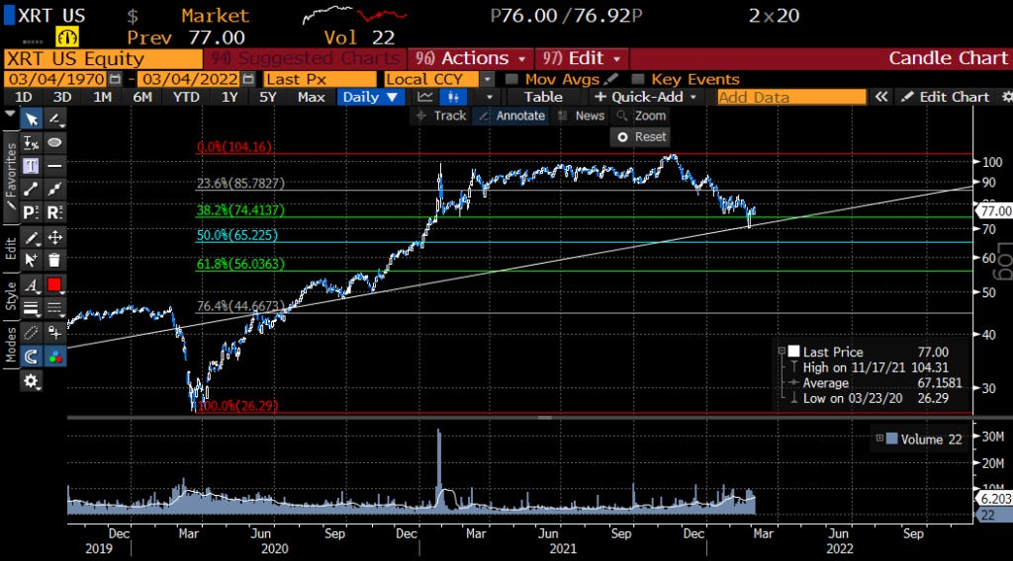Select the text annotation tool
The image size is (1013, 561).
(31, 166)
